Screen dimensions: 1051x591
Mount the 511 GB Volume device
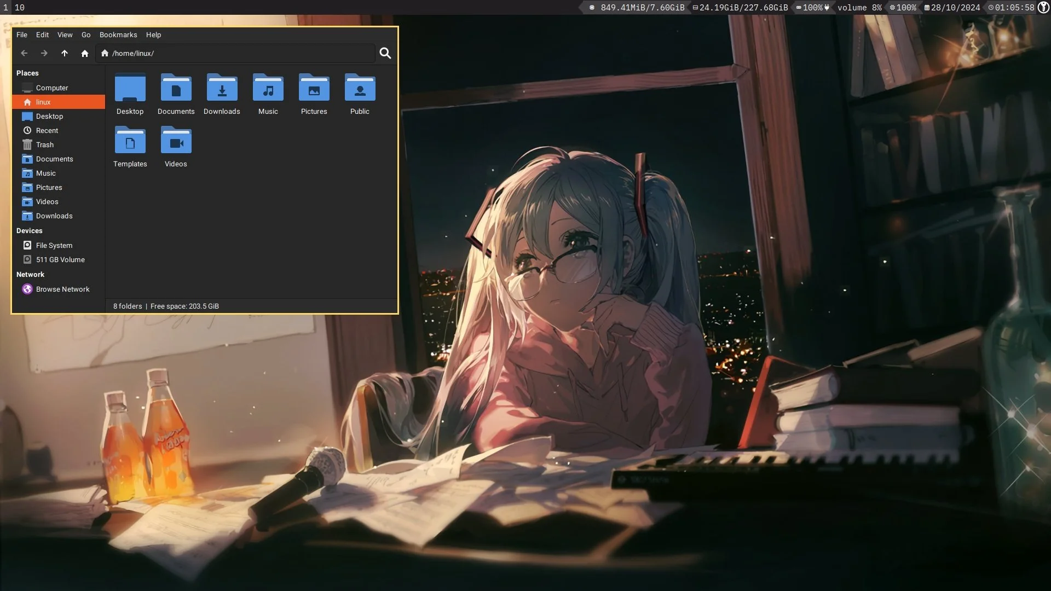tap(59, 259)
